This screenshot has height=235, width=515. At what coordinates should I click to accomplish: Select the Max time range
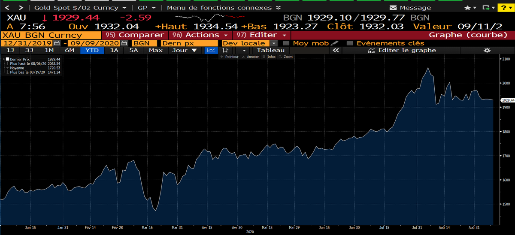[155, 50]
